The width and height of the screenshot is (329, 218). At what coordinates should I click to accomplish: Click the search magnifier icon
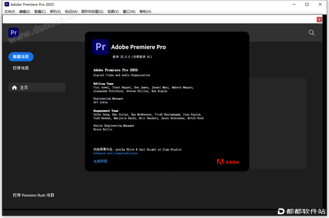(312, 33)
